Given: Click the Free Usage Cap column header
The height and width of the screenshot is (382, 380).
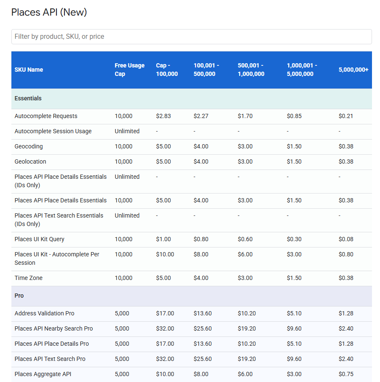Looking at the screenshot, I should (129, 70).
